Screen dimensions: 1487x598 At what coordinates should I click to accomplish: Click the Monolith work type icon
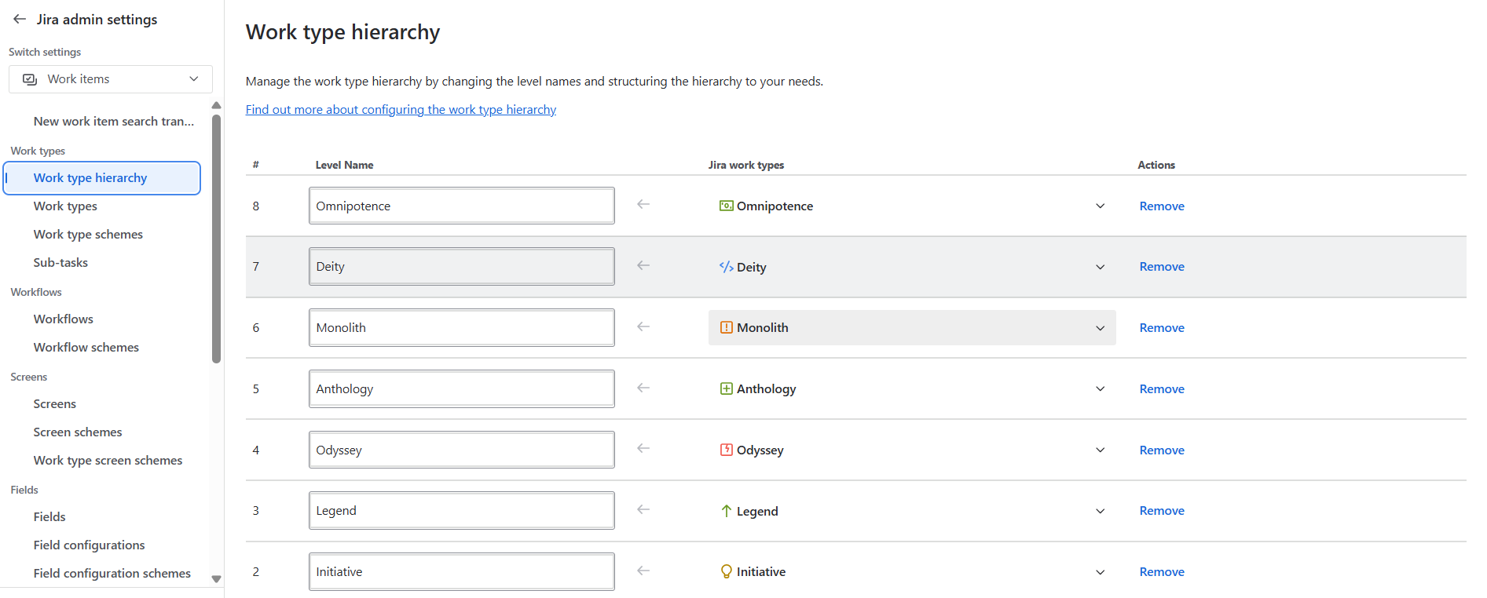point(727,328)
